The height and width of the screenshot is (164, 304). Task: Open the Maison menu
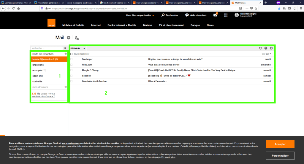pyautogui.click(x=148, y=25)
